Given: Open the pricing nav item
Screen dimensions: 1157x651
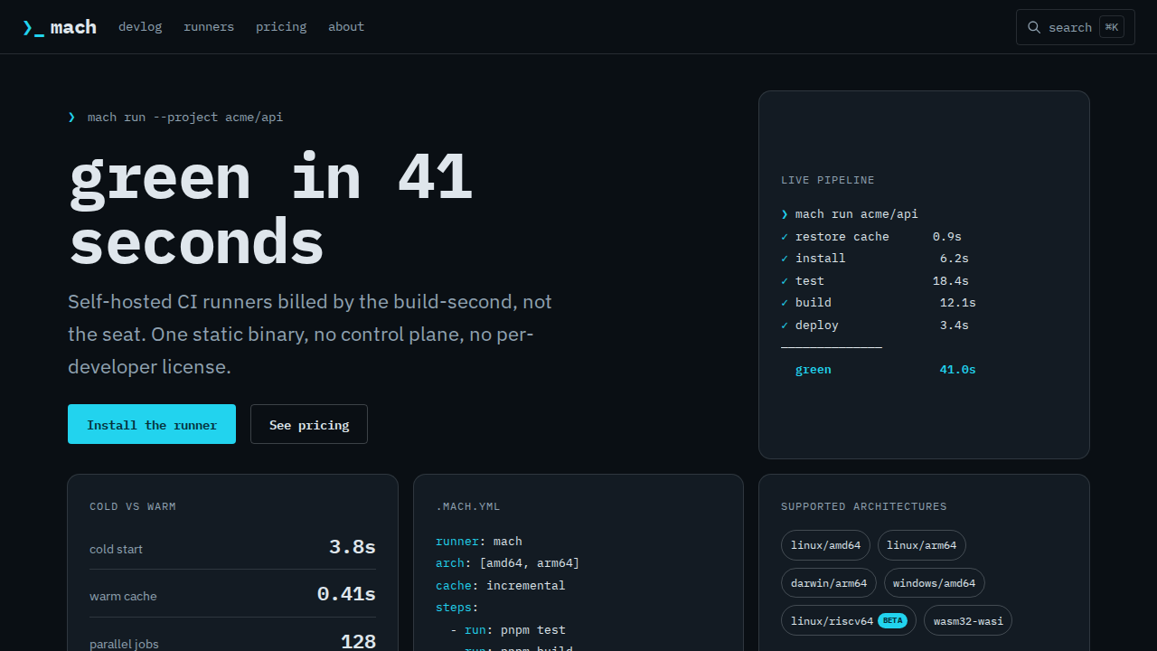Looking at the screenshot, I should point(281,27).
